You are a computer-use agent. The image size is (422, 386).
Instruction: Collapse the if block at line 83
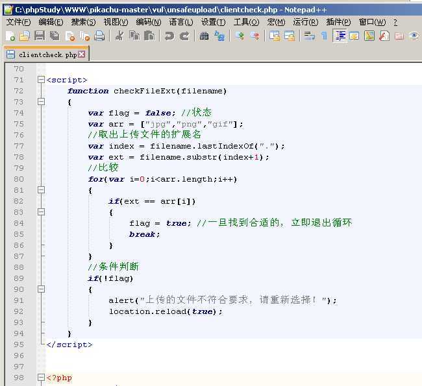coord(41,212)
